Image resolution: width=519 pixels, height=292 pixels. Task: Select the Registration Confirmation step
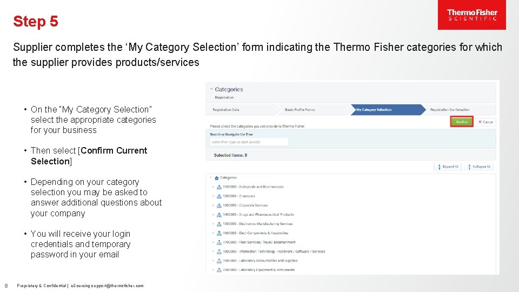[450, 110]
